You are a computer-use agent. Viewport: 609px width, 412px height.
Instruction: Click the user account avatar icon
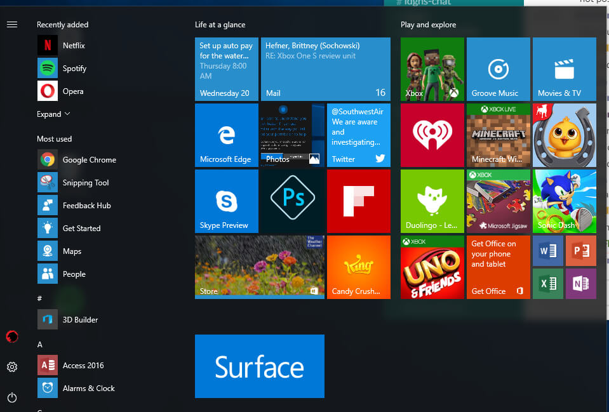point(12,336)
